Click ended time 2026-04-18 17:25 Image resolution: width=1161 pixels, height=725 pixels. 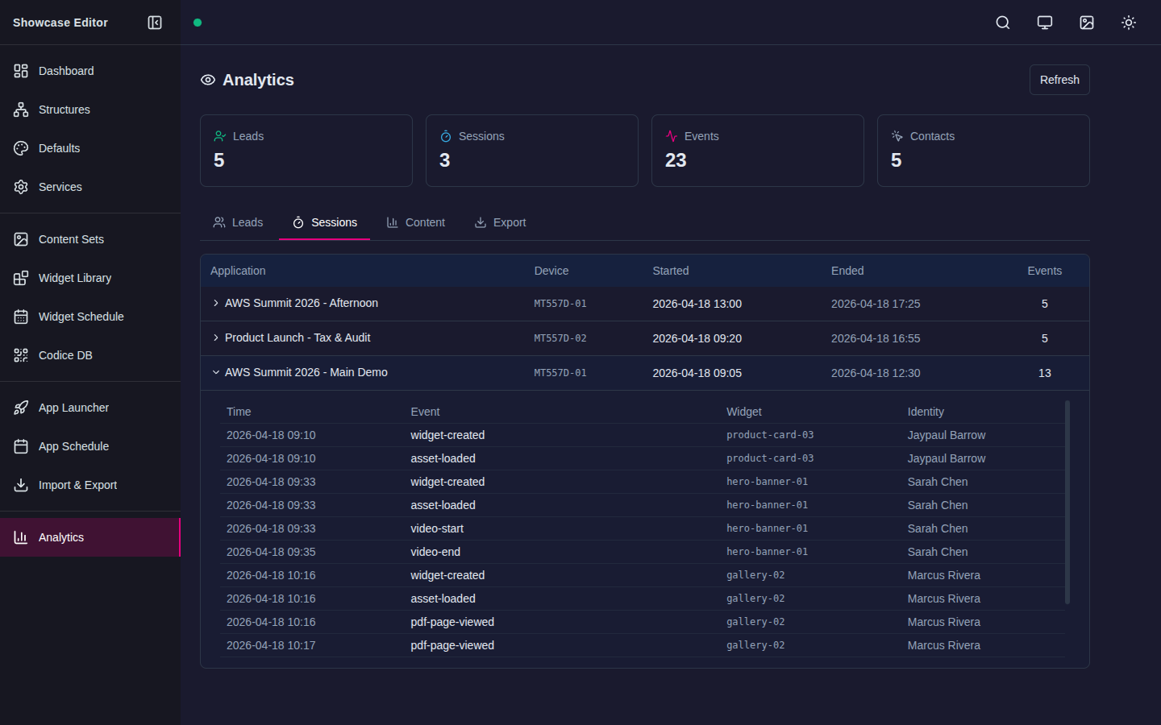coord(876,304)
